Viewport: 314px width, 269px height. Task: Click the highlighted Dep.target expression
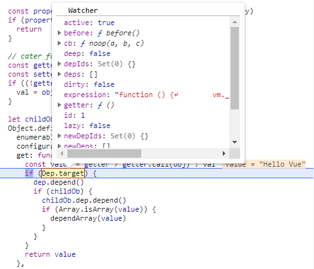click(x=63, y=173)
